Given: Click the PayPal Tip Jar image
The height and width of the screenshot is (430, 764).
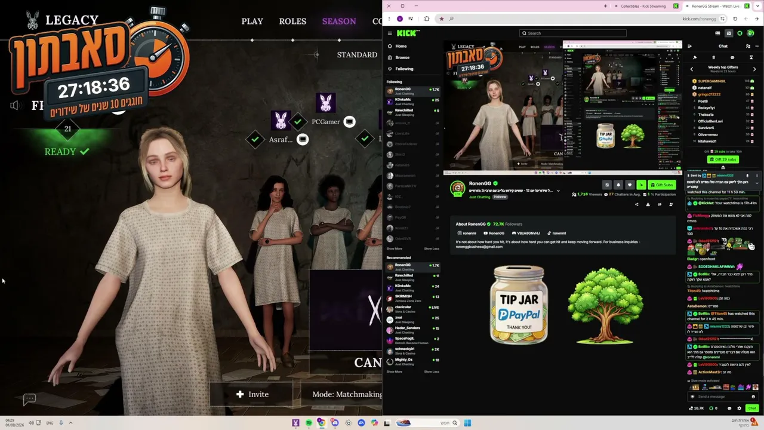Looking at the screenshot, I should 518,305.
